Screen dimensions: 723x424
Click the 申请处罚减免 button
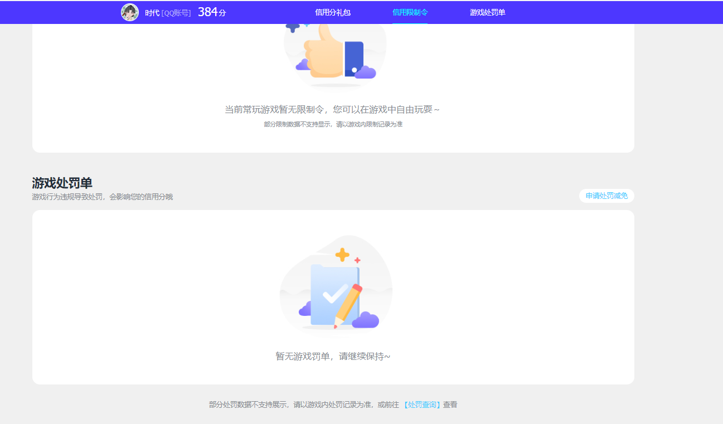click(606, 196)
